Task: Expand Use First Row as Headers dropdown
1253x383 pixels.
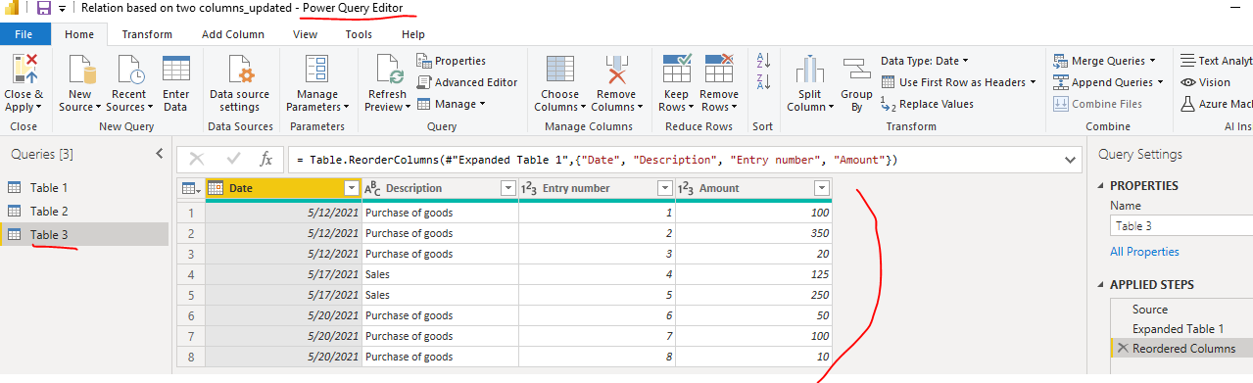Action: click(1034, 83)
